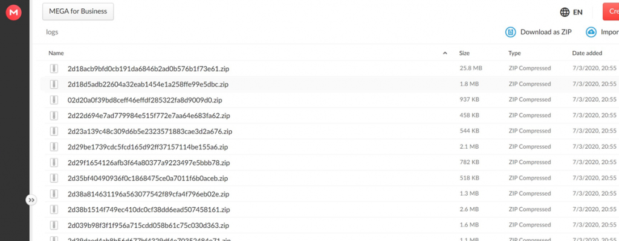Click date added in 544 KB row
619x241 pixels.
(x=594, y=131)
